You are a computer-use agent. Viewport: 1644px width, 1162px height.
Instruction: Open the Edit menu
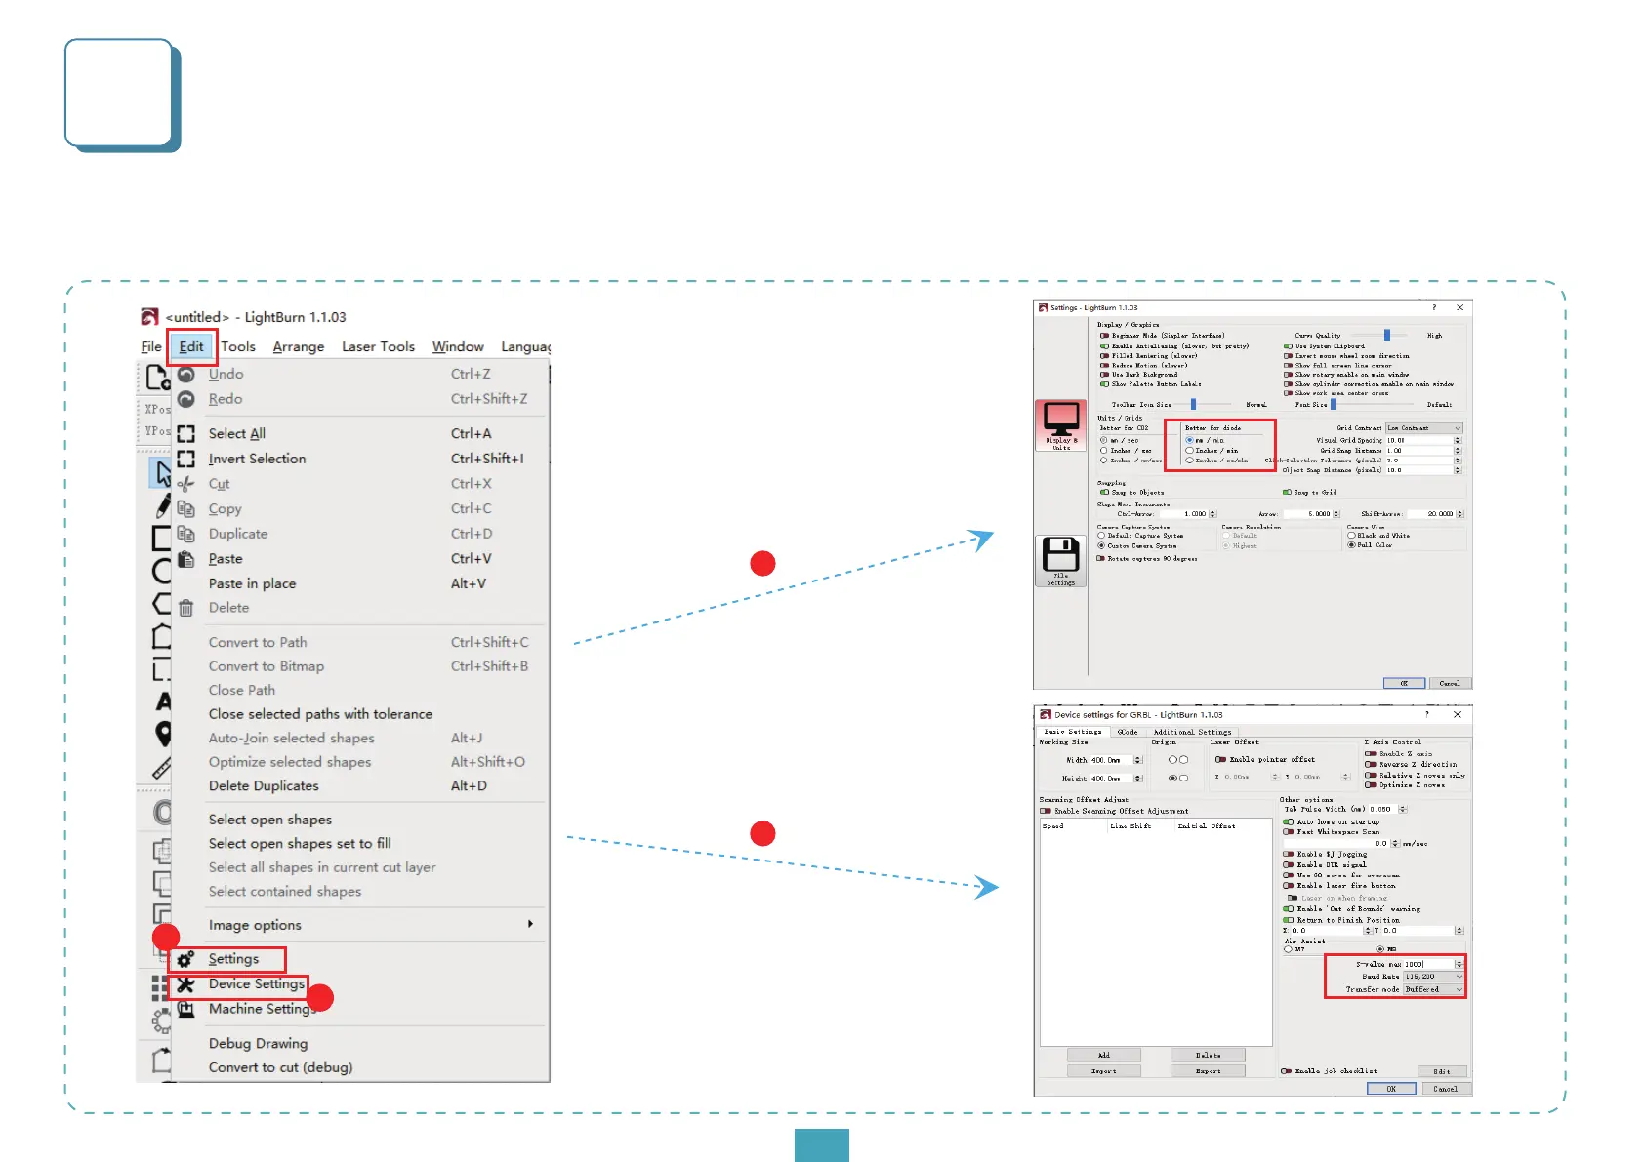coord(191,346)
